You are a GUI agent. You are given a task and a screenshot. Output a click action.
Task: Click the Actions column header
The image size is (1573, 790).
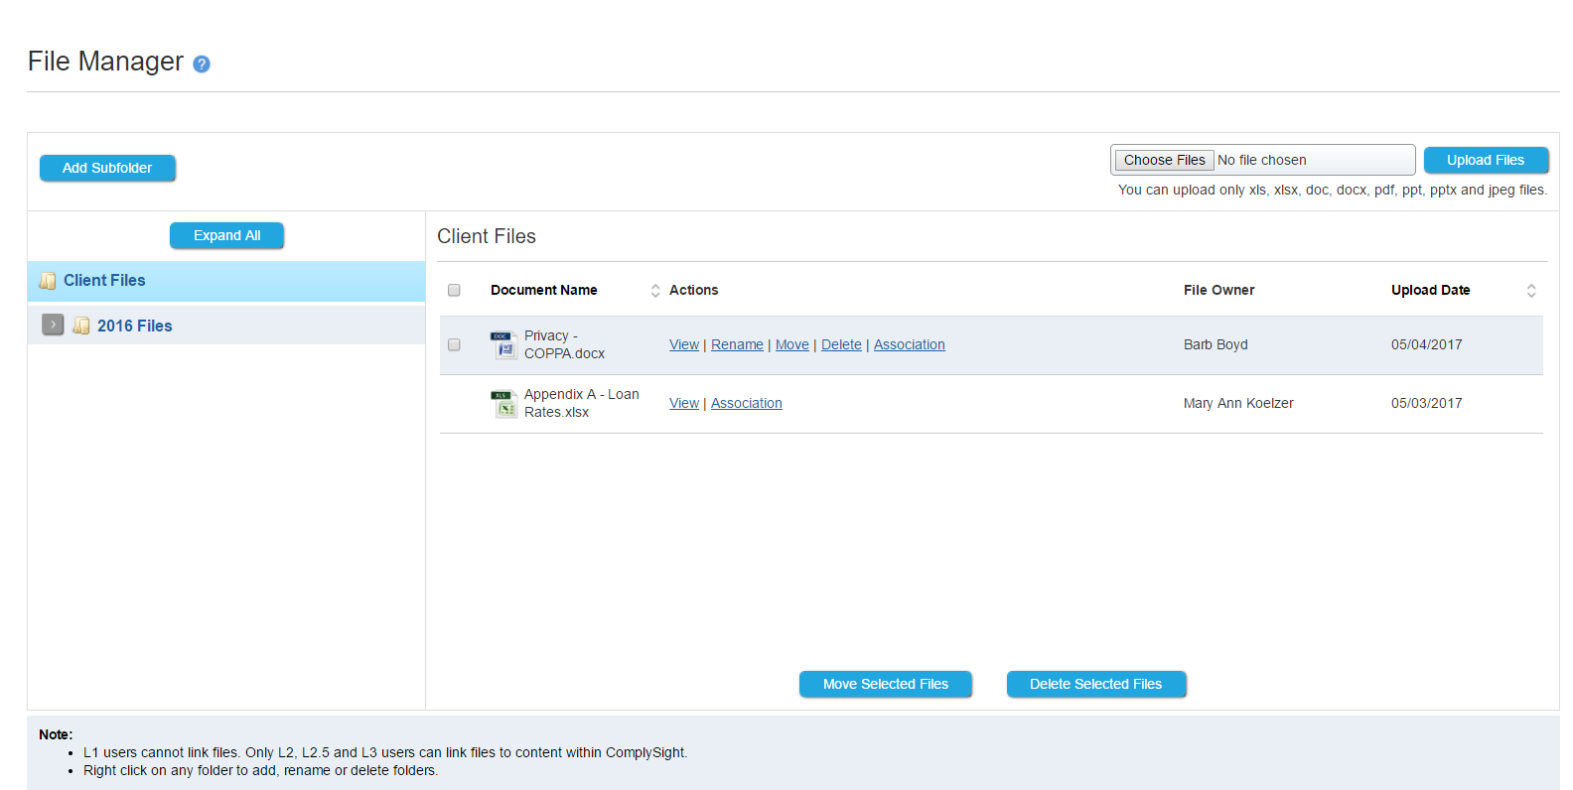click(x=693, y=290)
